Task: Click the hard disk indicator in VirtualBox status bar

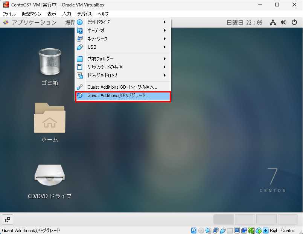Action: tap(194, 230)
